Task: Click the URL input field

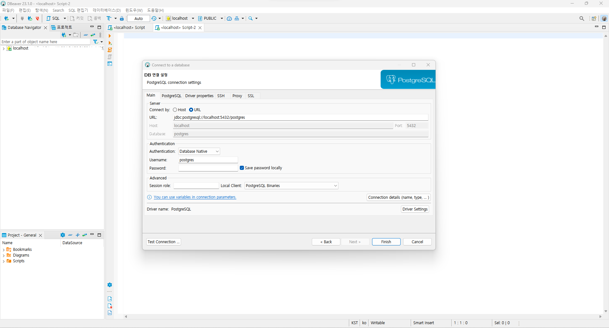Action: (300, 117)
